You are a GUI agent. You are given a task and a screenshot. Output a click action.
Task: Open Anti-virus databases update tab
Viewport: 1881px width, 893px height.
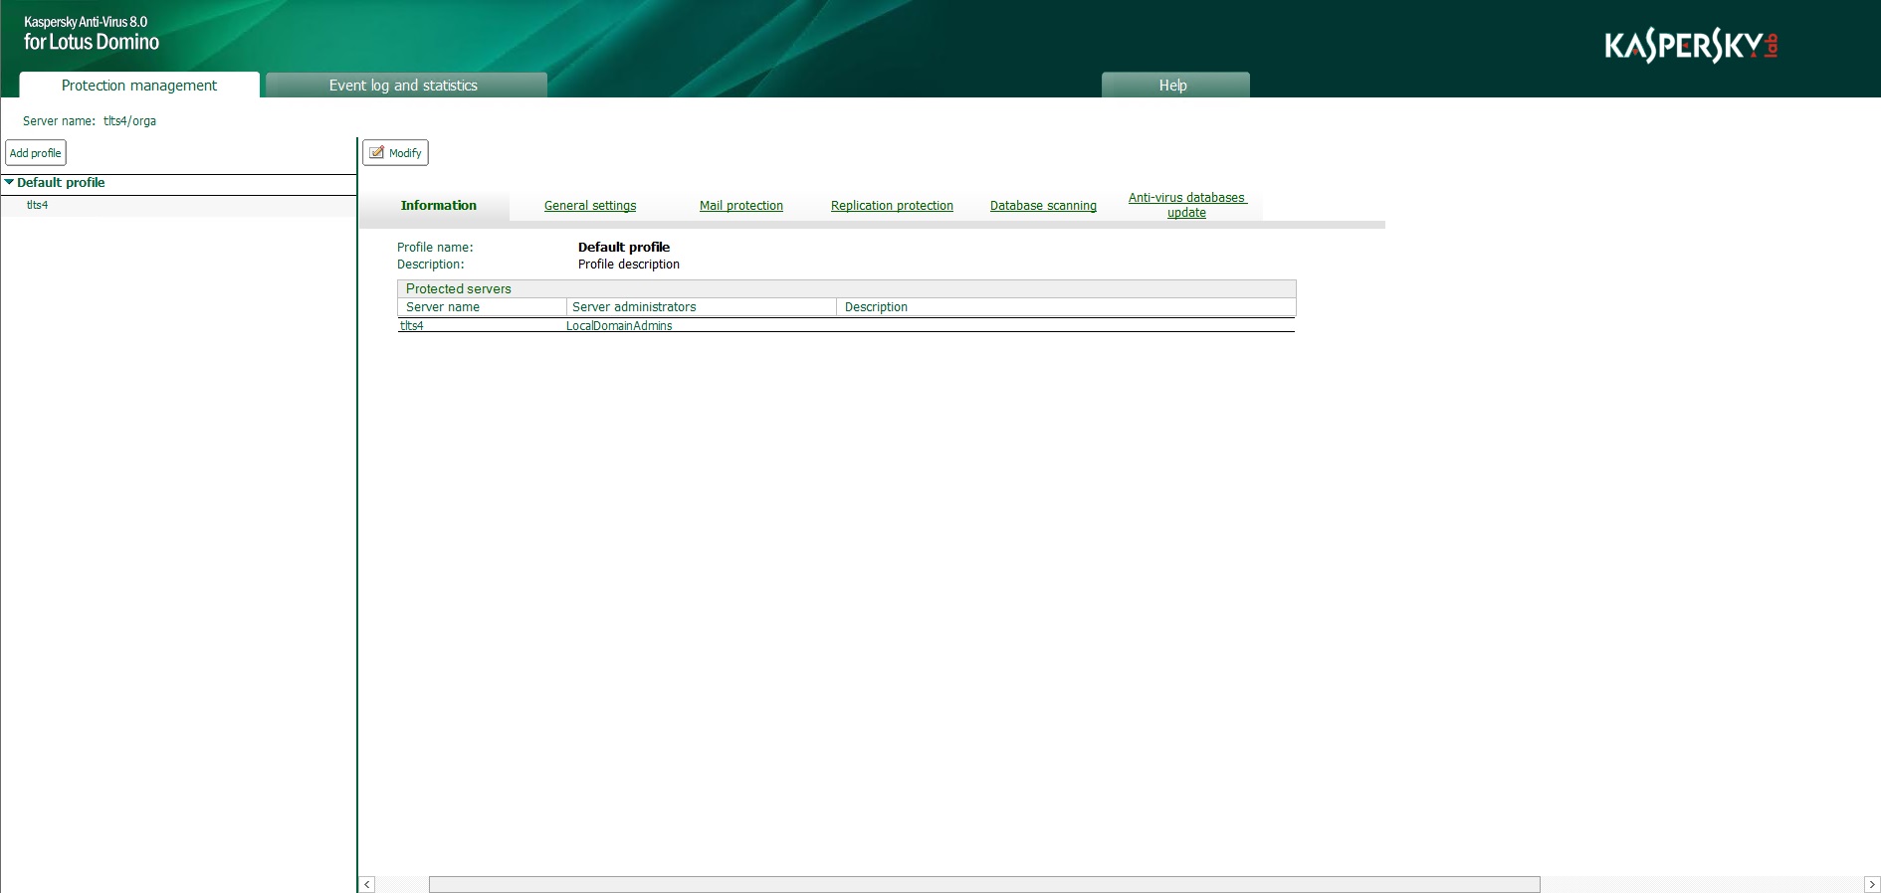click(1186, 205)
